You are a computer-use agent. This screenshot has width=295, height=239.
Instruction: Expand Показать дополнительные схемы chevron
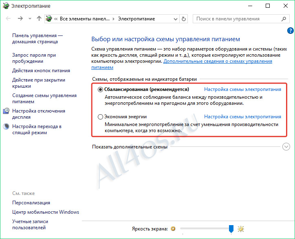coord(286,147)
